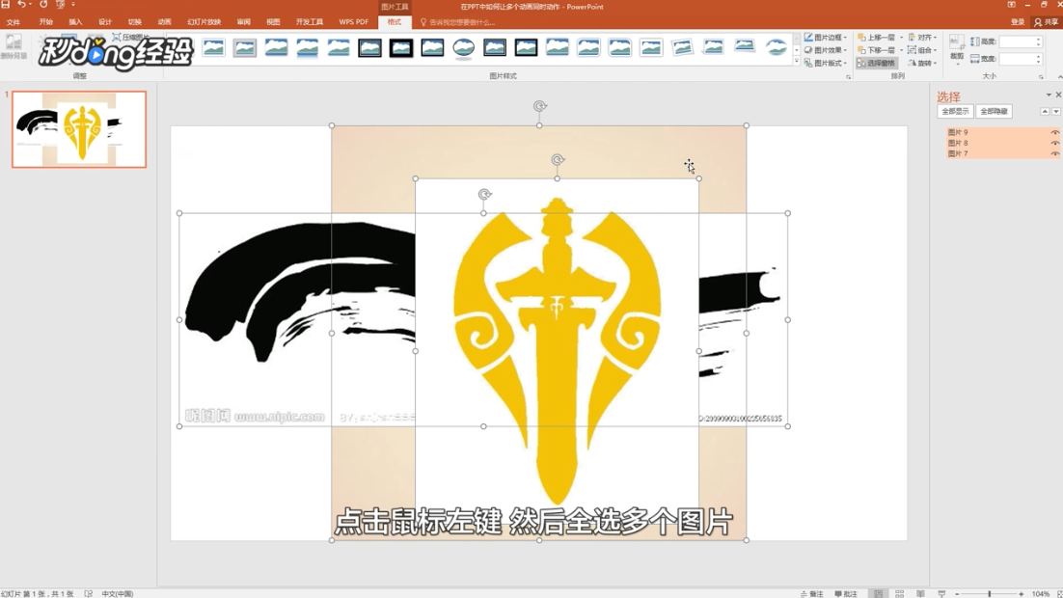Hide 图片 8 with its eye icon
The image size is (1063, 598).
(1054, 143)
